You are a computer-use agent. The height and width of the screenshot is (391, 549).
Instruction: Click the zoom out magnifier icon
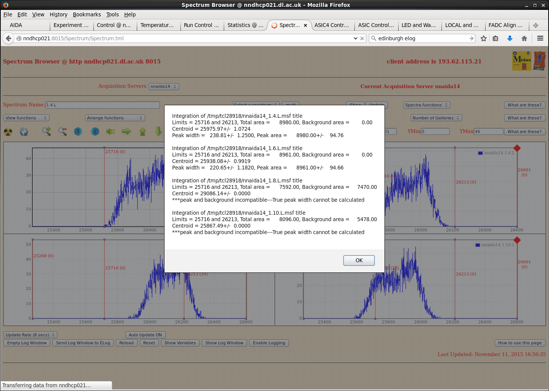[63, 131]
